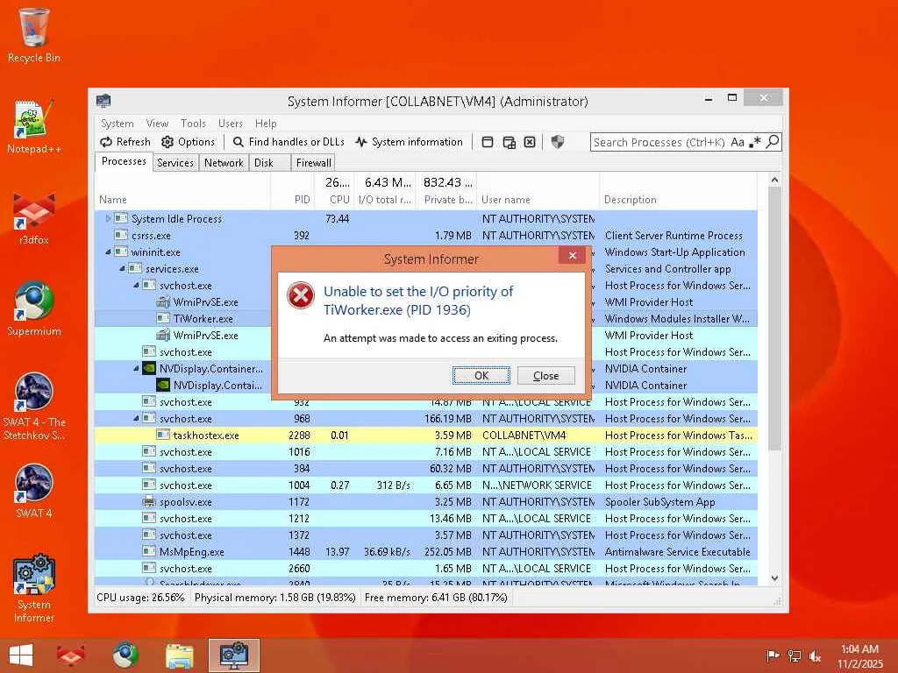Open Find handles or DLLs

(289, 142)
